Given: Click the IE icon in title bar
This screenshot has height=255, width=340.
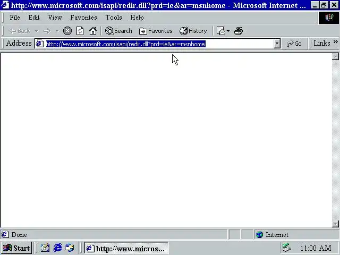Looking at the screenshot, I should (5, 5).
